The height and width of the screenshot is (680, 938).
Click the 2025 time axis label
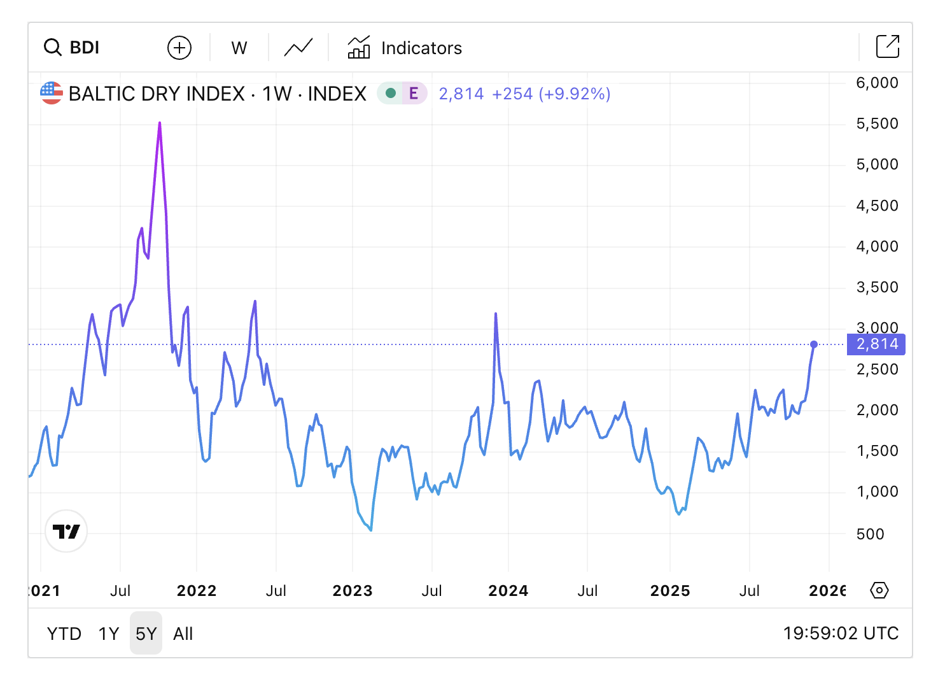[670, 591]
